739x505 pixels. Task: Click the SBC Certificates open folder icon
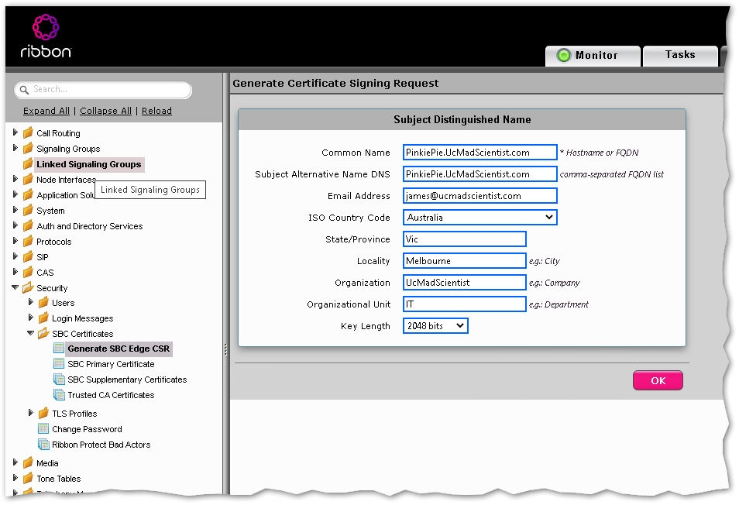(44, 333)
